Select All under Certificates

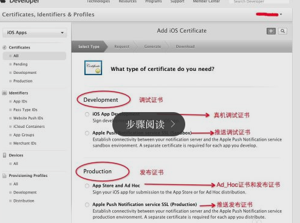pos(35,56)
